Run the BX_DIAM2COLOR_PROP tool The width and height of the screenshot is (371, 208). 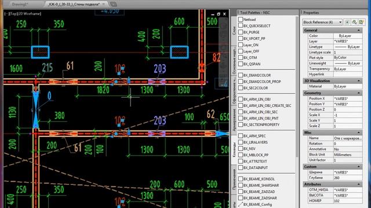(x=260, y=81)
